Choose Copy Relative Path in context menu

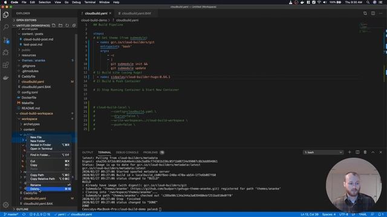point(49,179)
